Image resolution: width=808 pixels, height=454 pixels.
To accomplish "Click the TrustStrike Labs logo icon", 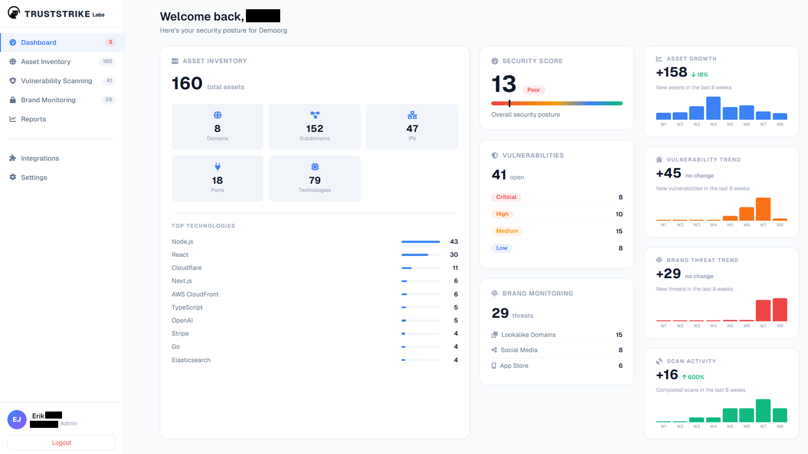I will [14, 13].
